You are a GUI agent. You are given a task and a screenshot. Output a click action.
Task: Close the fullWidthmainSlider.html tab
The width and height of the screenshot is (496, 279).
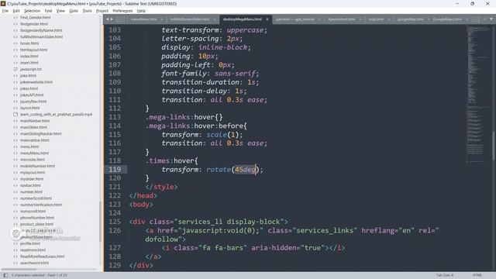tap(215, 19)
